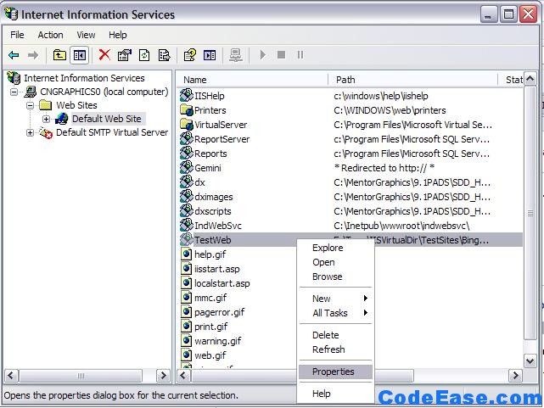Expand the Default SMTP Virtual Server node
This screenshot has width=544, height=408.
(x=31, y=132)
